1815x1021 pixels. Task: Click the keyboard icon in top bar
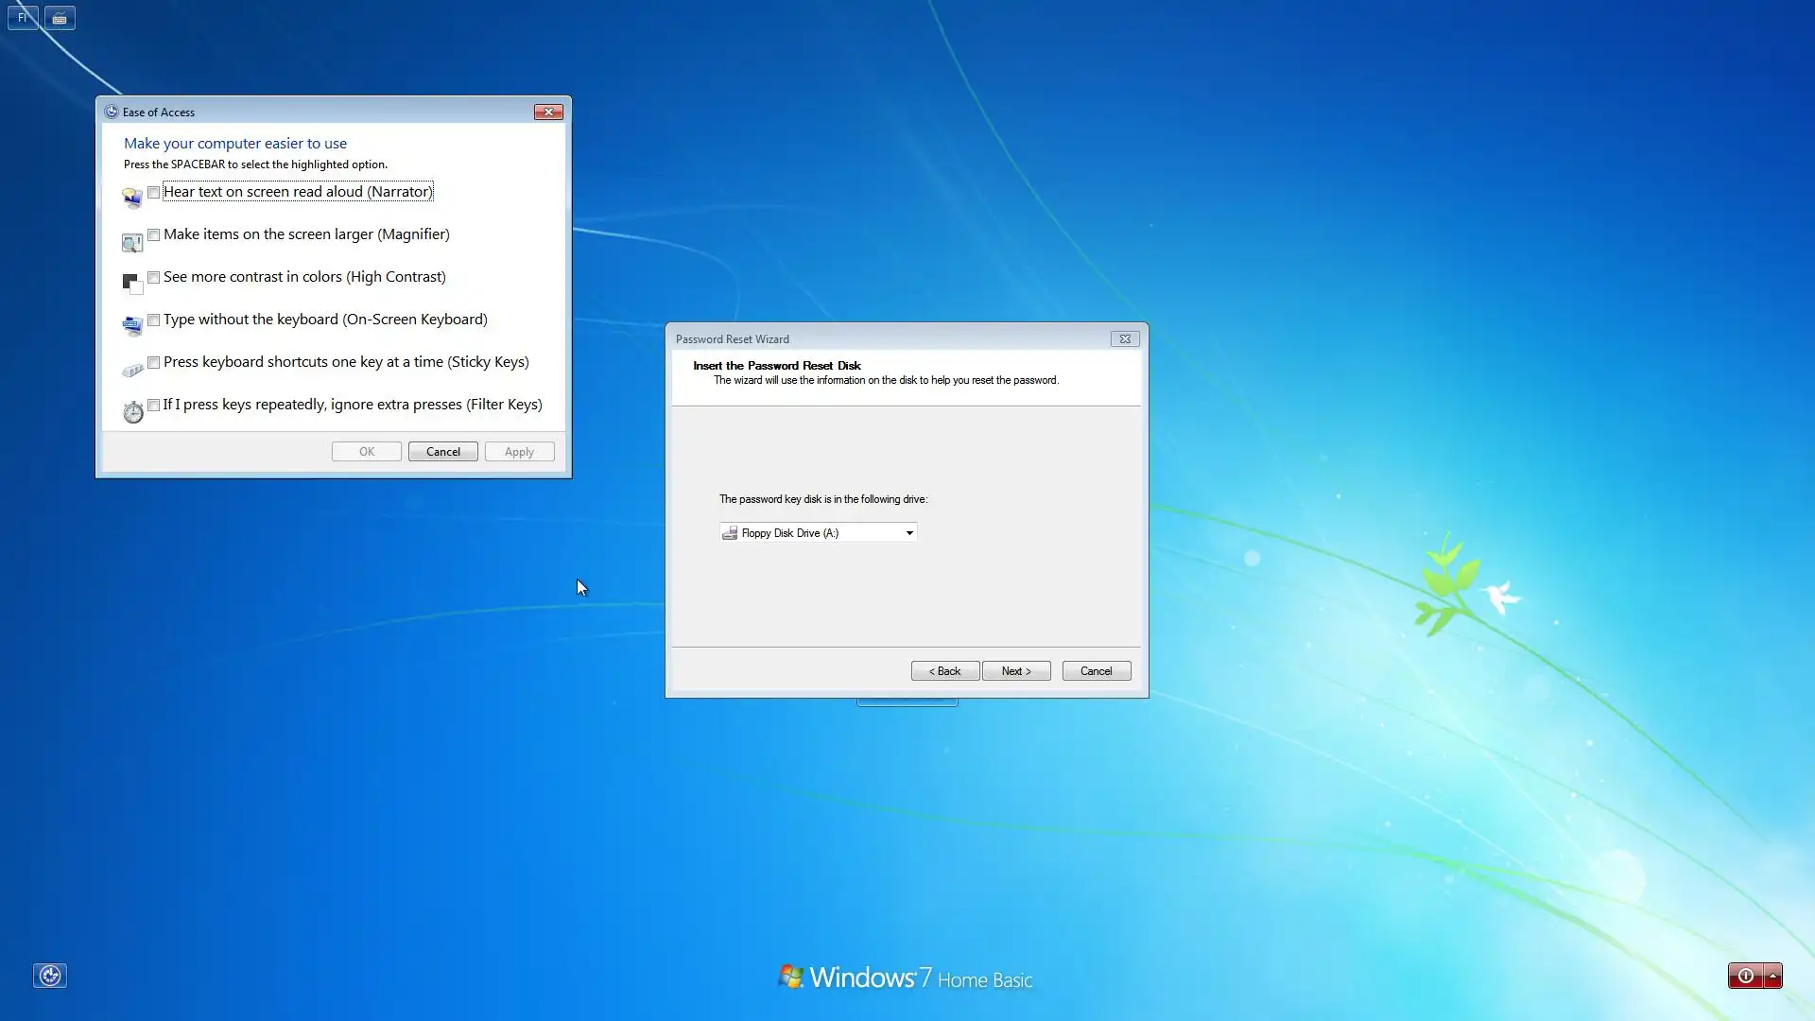click(60, 18)
